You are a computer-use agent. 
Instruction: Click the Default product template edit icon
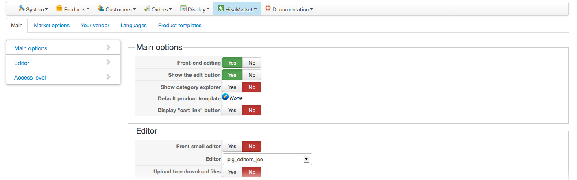pos(225,98)
